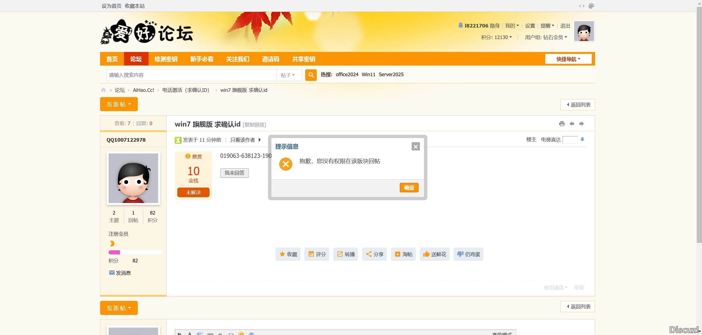702x335 pixels.
Task: Open username QQ1007122978 profile link
Action: tap(126, 140)
